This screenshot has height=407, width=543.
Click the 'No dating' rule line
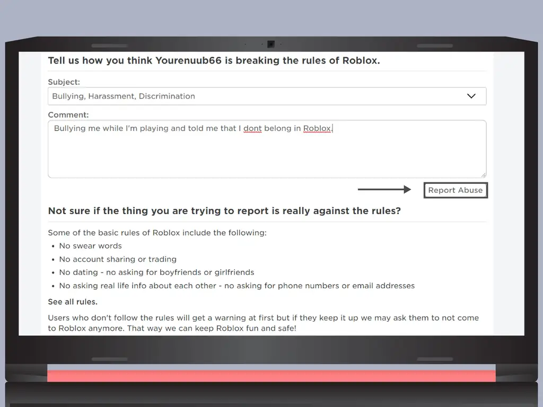[x=156, y=272]
